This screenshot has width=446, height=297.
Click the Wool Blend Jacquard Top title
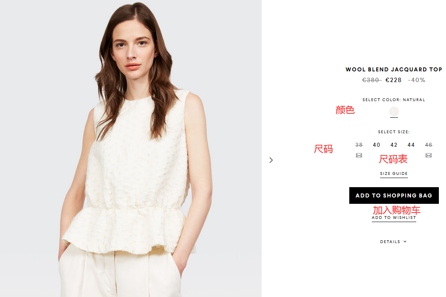tap(394, 69)
